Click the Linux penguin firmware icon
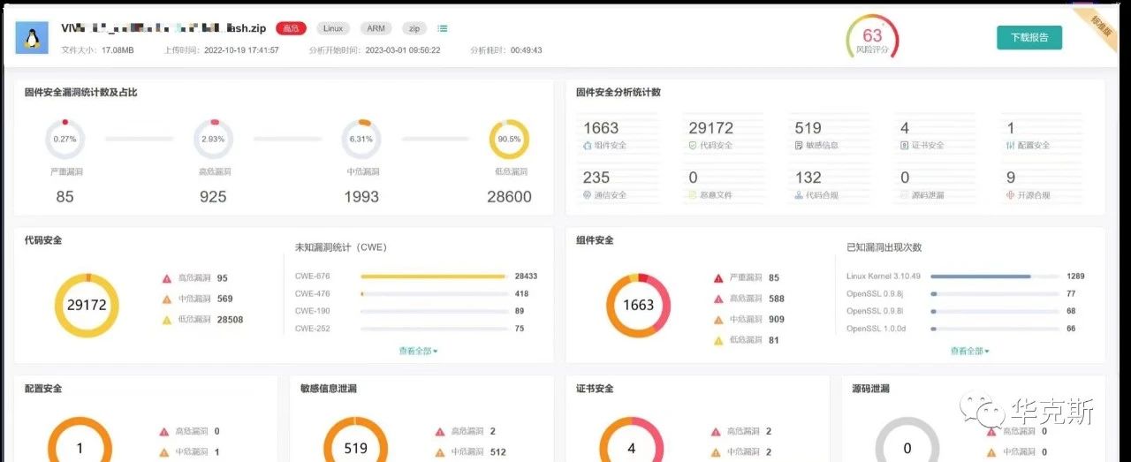The width and height of the screenshot is (1131, 462). coord(32,38)
